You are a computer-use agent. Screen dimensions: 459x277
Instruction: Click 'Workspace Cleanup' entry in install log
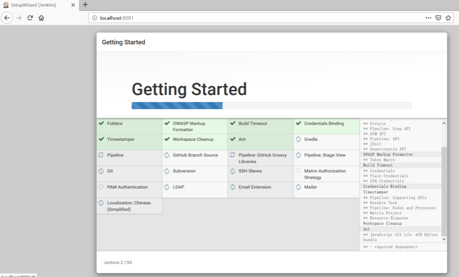tap(383, 223)
